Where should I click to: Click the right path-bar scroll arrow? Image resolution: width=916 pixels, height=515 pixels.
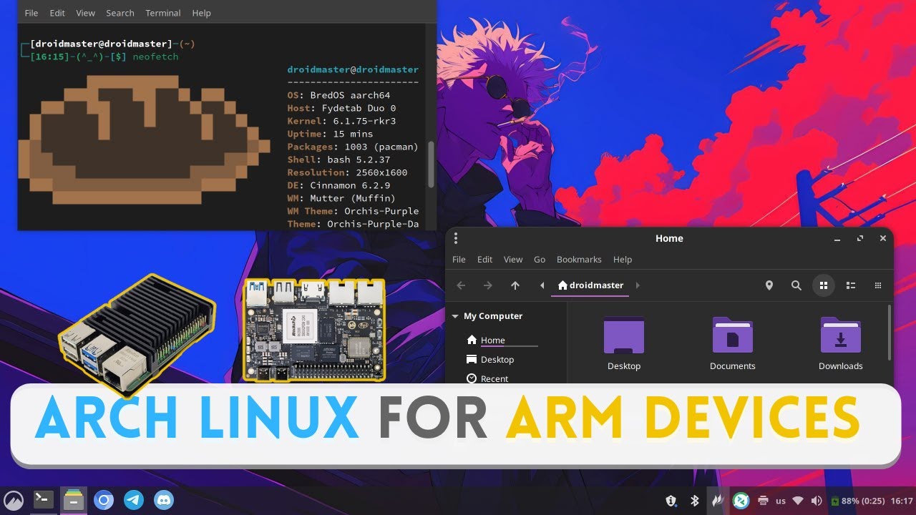click(x=638, y=285)
